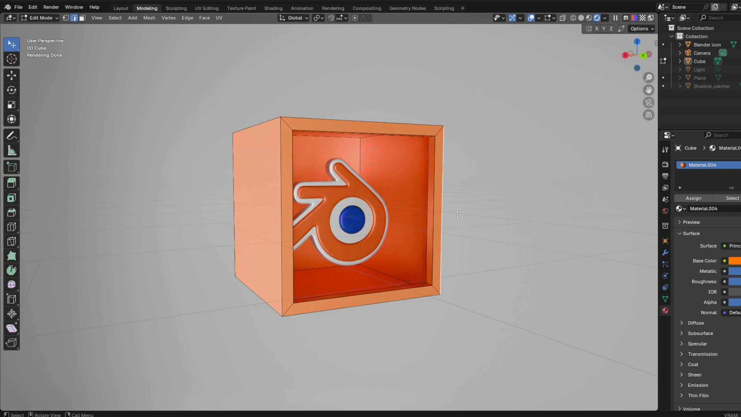This screenshot has height=417, width=741.
Task: Switch to material preview shading
Action: tap(589, 18)
